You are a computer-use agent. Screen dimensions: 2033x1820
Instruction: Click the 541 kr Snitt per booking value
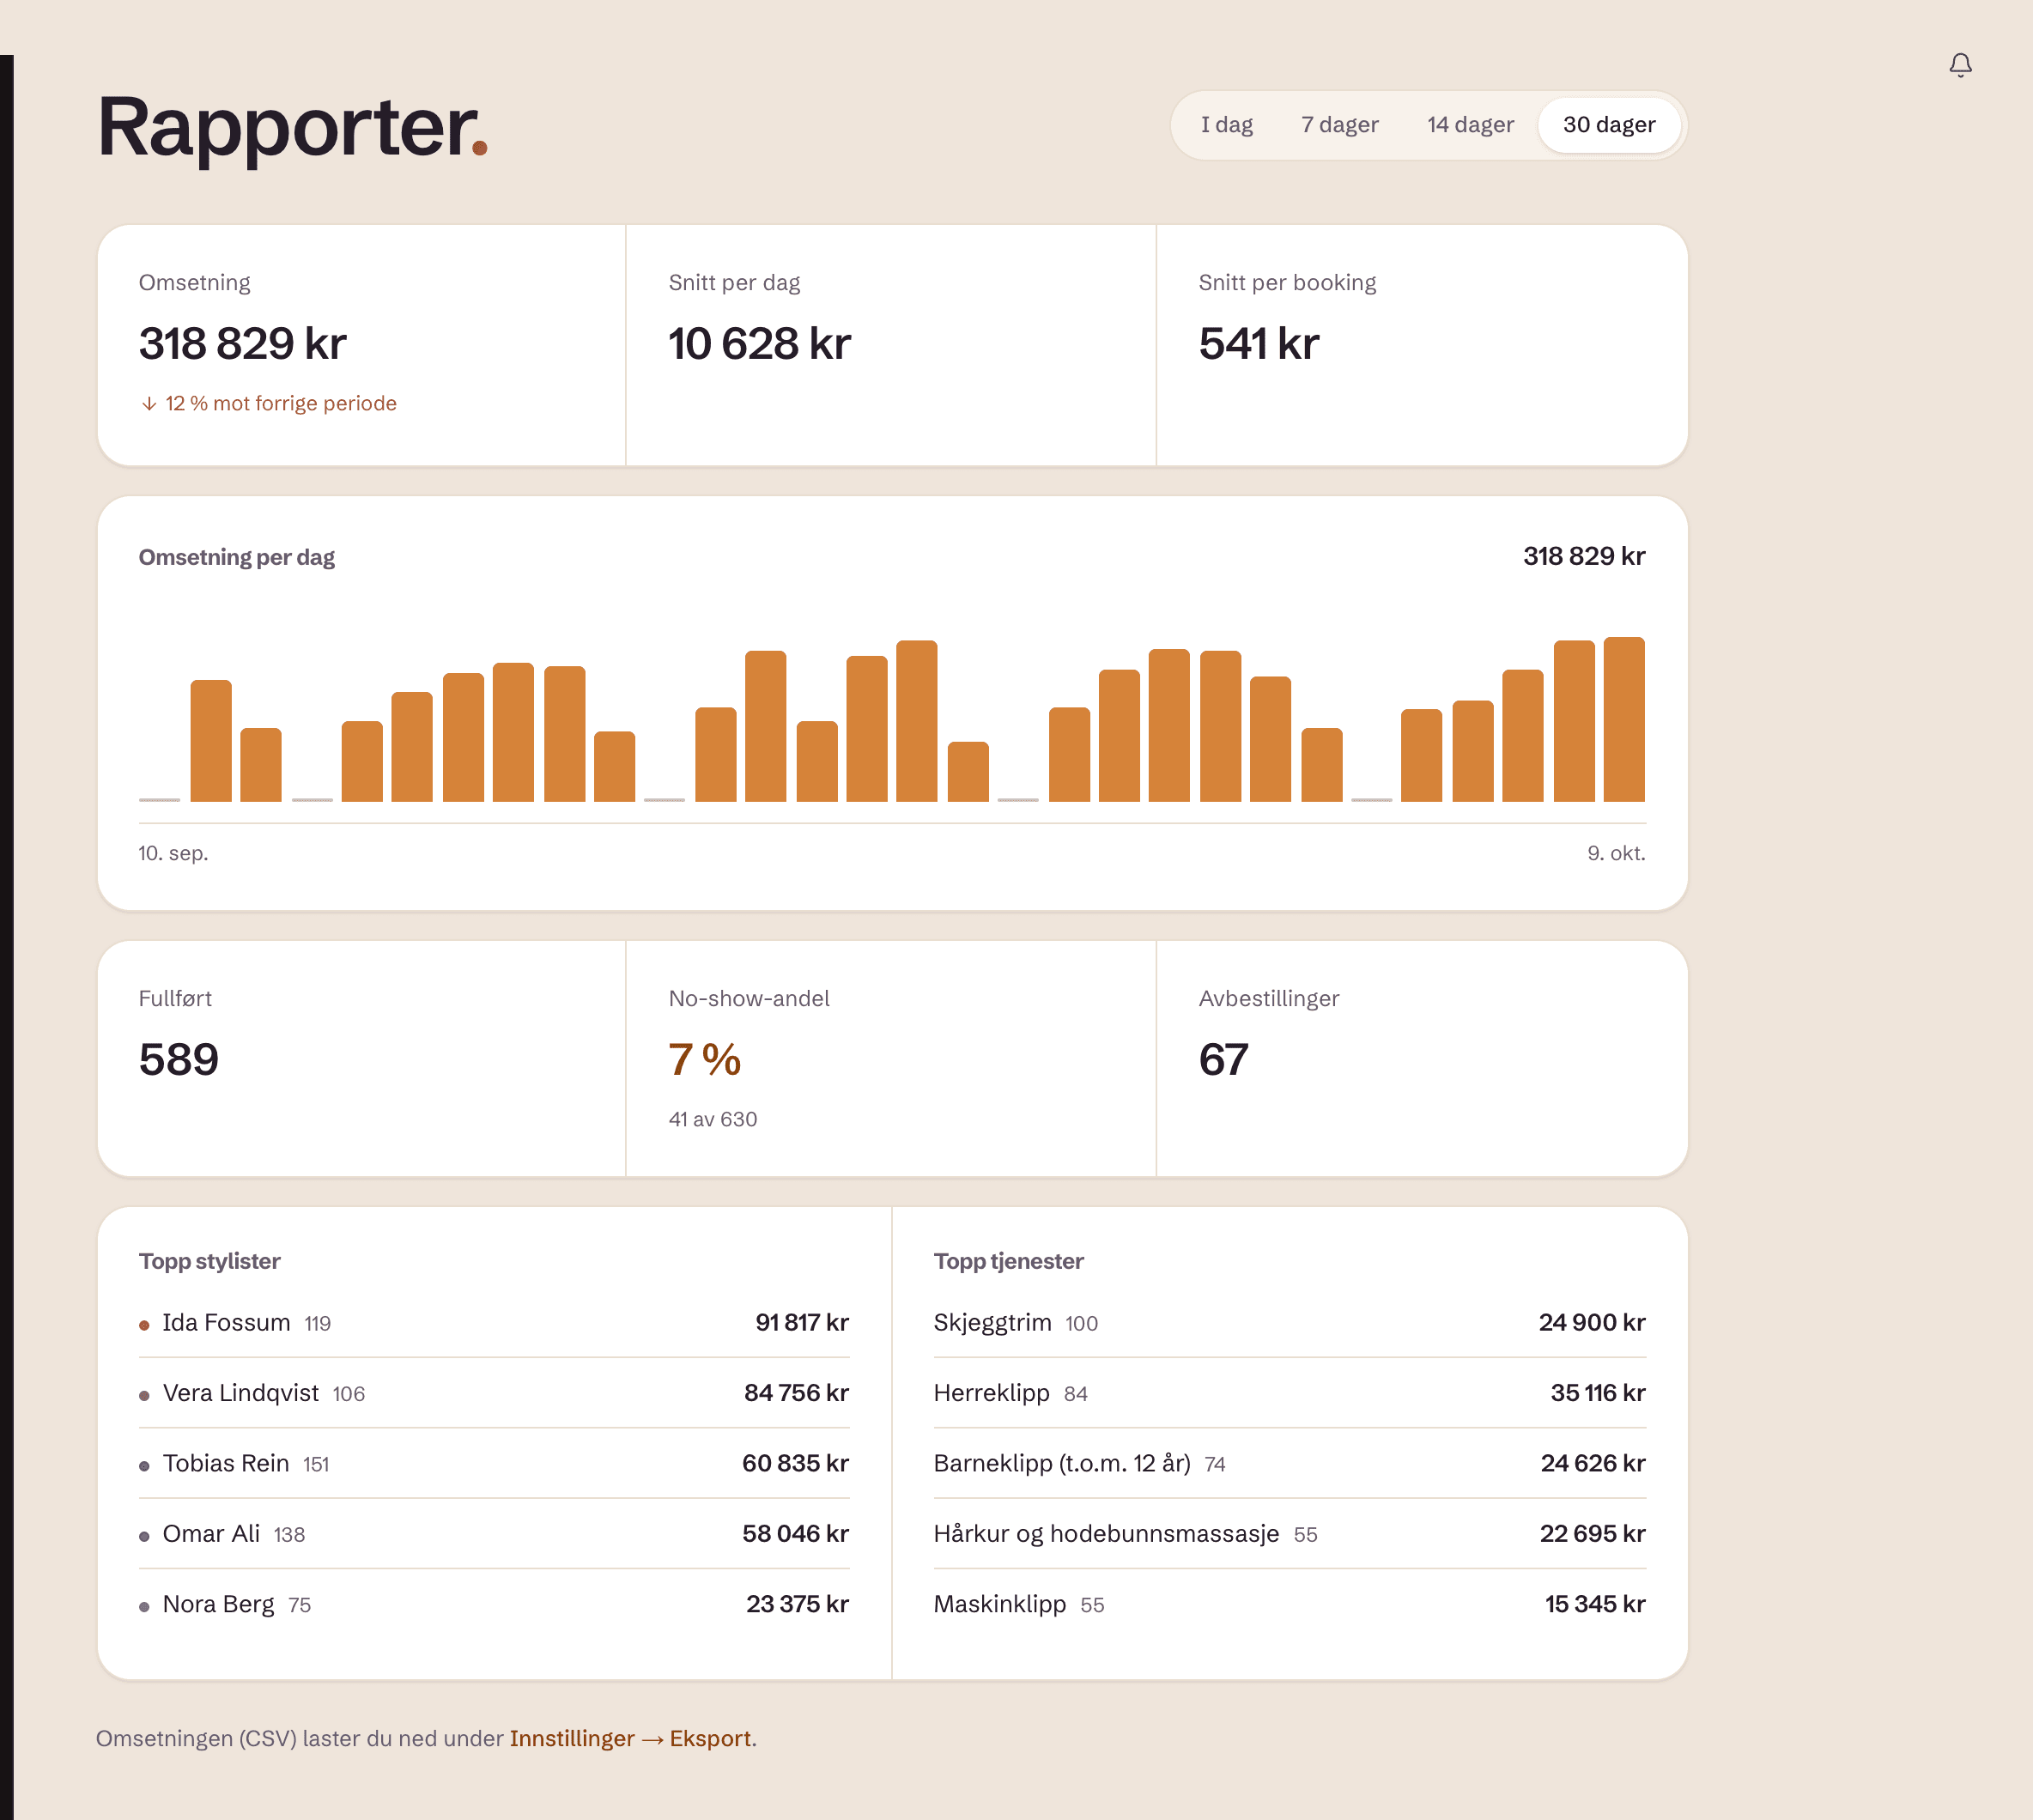point(1258,344)
